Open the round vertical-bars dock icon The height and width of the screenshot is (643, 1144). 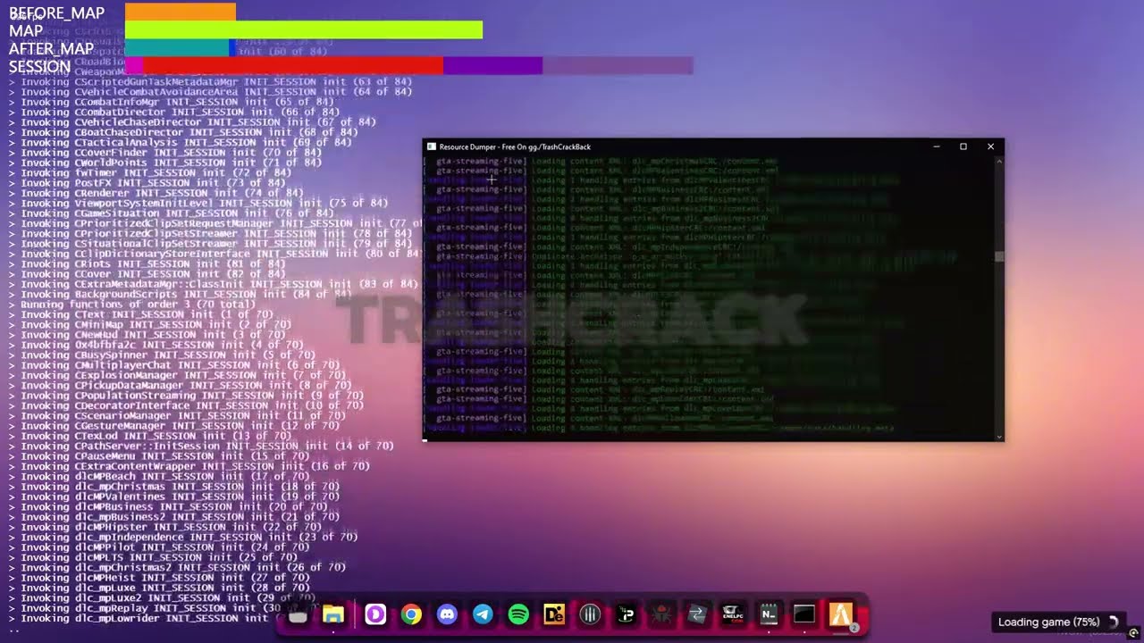590,614
